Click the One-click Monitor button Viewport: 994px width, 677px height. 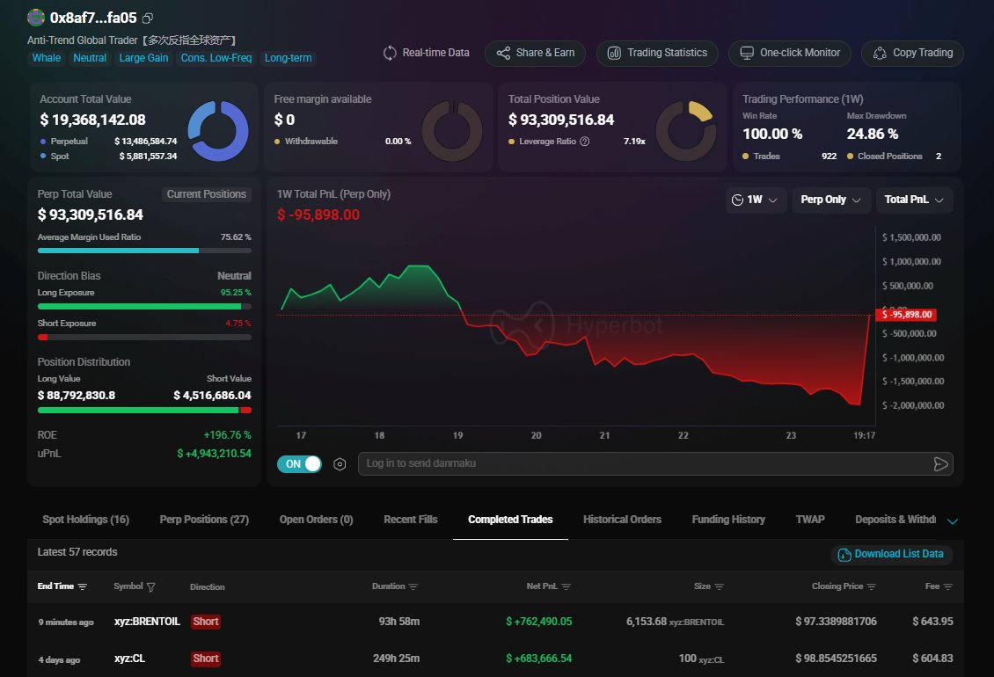click(x=790, y=54)
